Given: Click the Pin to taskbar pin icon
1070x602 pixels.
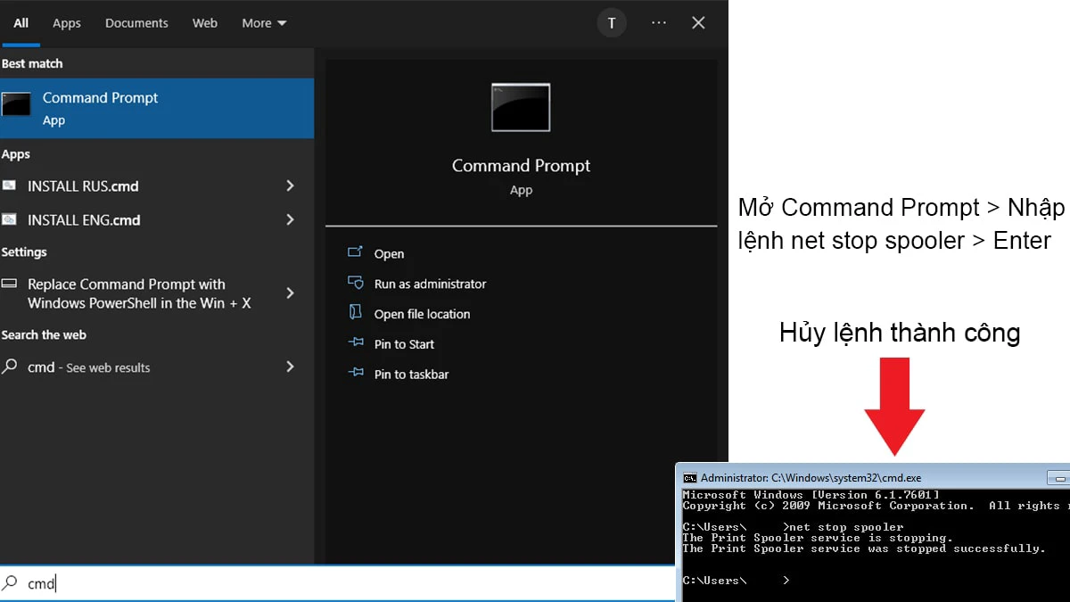Looking at the screenshot, I should click(x=356, y=373).
